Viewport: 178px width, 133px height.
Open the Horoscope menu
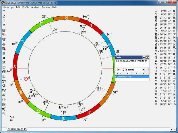tap(8, 7)
